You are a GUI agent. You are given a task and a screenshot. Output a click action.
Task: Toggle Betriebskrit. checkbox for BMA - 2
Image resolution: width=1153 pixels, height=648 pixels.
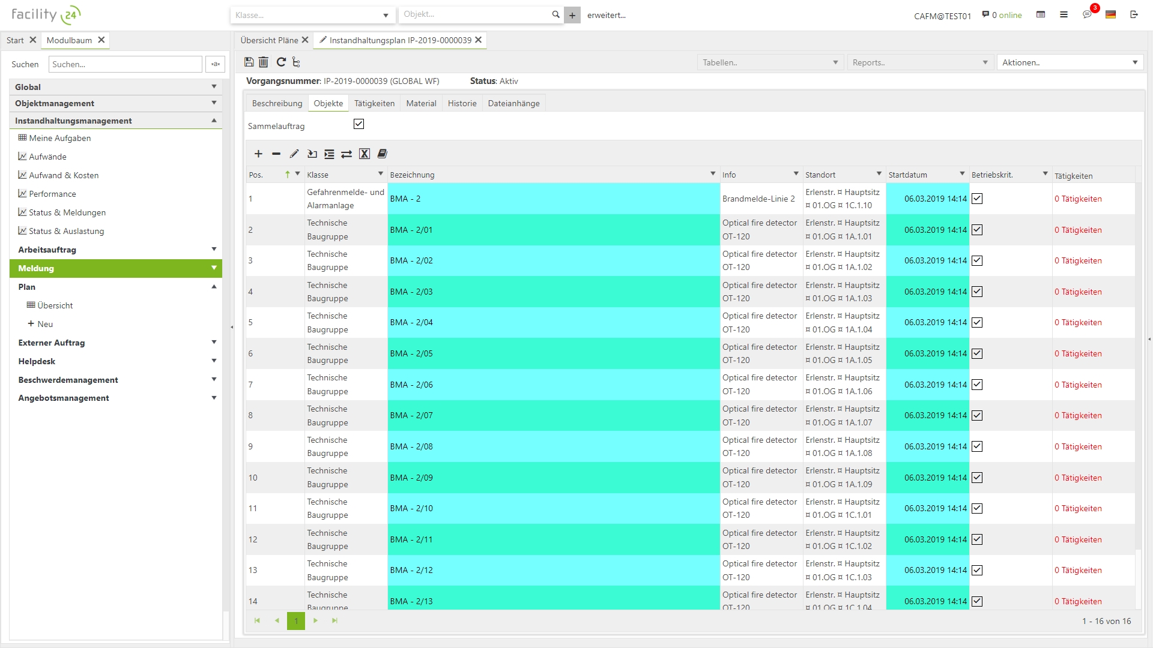[977, 199]
